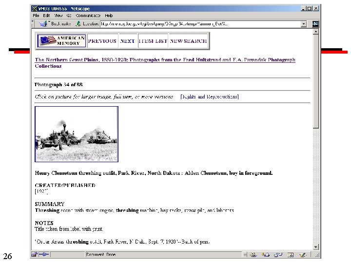Open the File menu
This screenshot has width=351, height=263.
tap(36, 16)
